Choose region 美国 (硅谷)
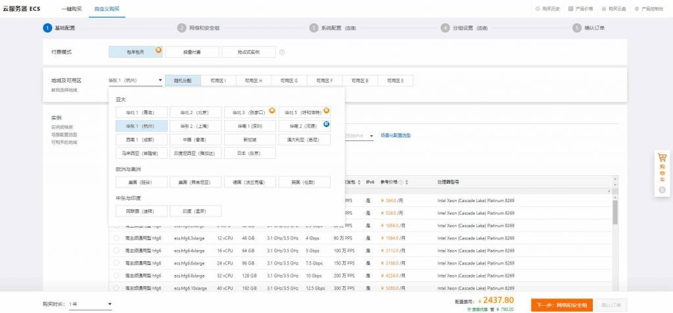Screen dimensions: 673x313 (141, 182)
